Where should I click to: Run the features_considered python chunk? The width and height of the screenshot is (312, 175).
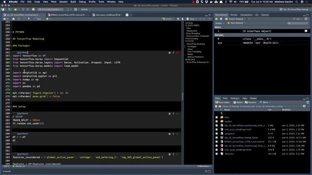(x=177, y=154)
